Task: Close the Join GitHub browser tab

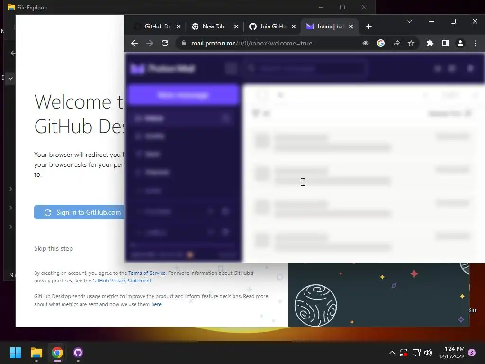Action: point(294,27)
